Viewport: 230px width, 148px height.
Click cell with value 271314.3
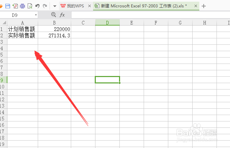[x=54, y=35]
